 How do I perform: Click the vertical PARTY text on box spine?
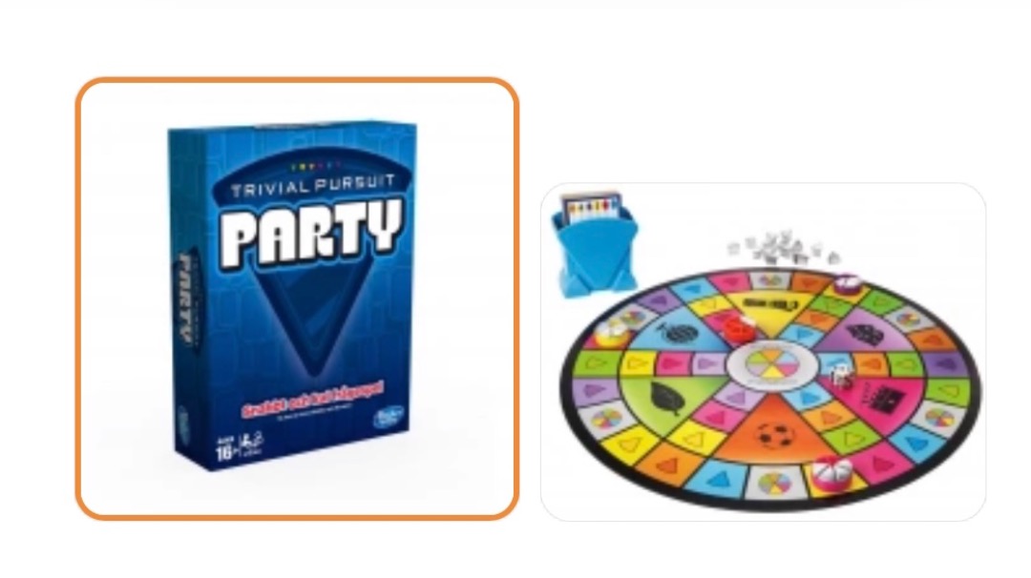tap(186, 299)
